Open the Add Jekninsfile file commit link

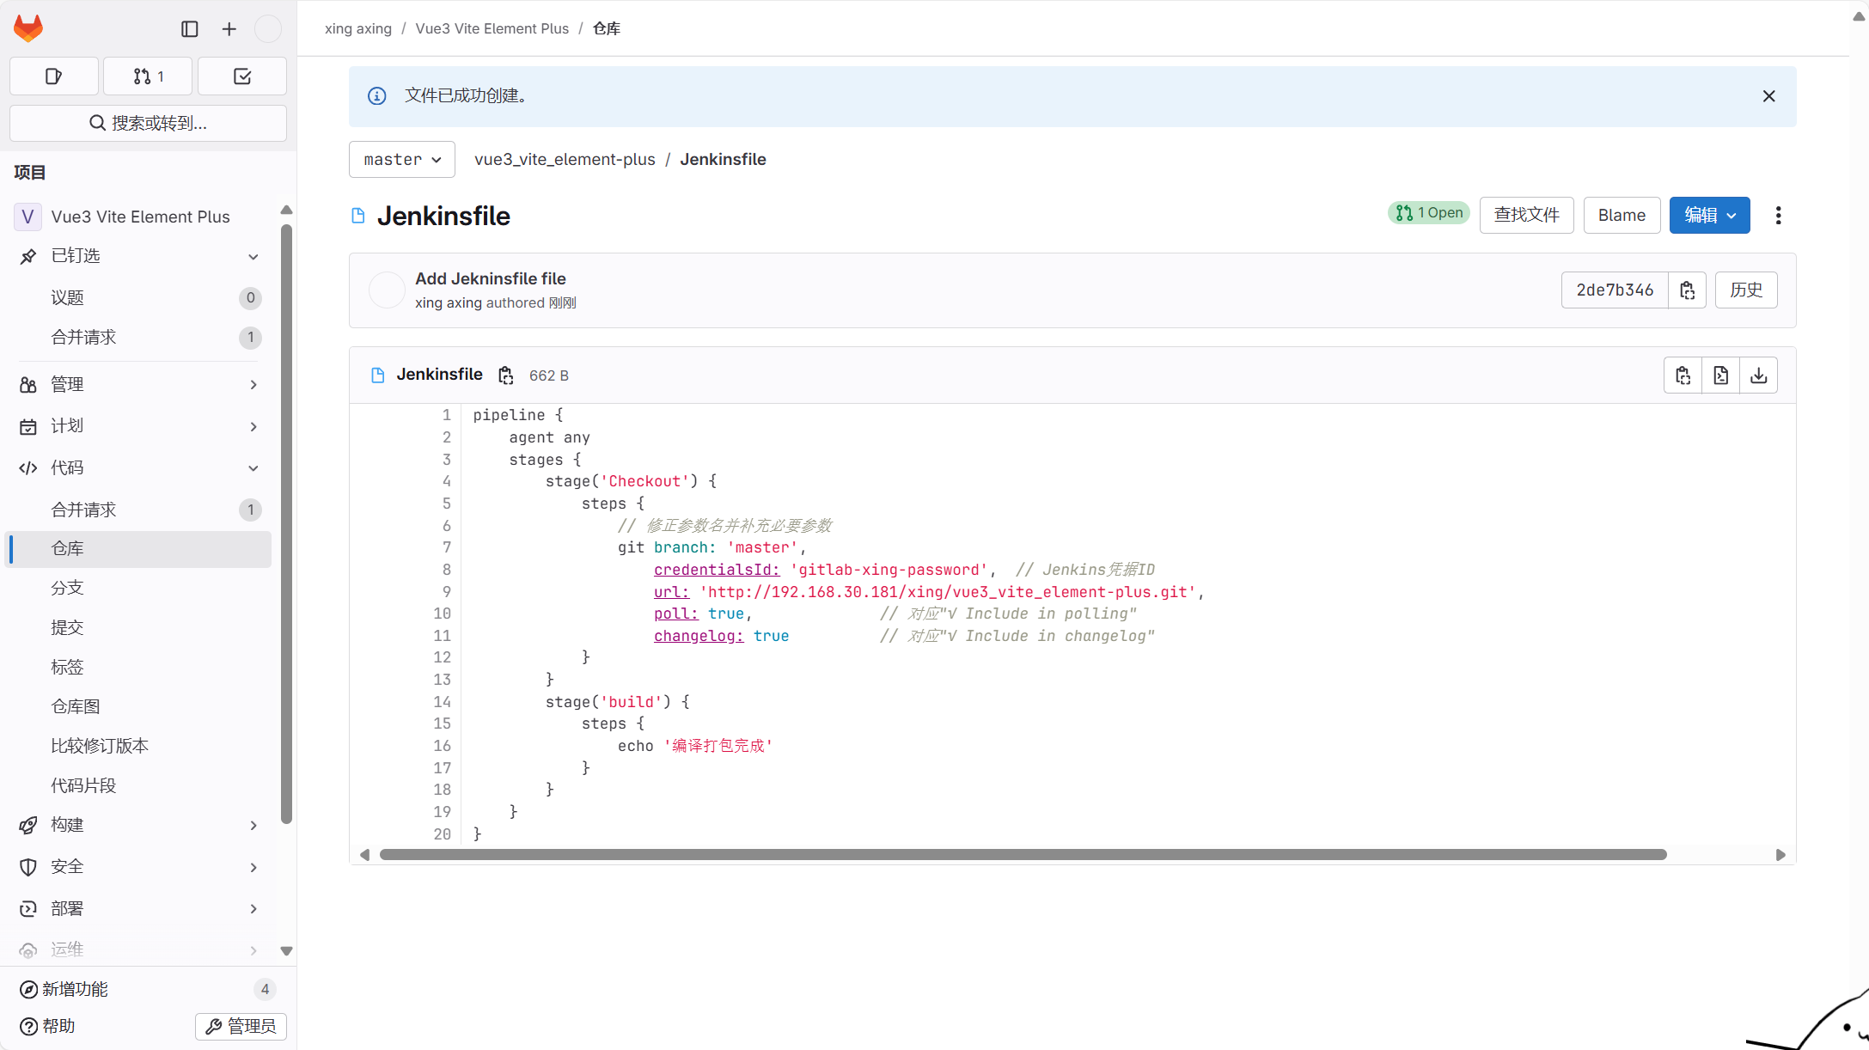(491, 279)
